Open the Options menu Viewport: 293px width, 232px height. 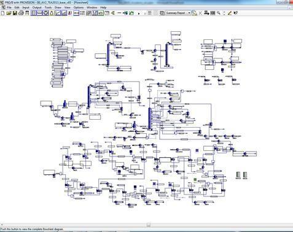tap(79, 7)
